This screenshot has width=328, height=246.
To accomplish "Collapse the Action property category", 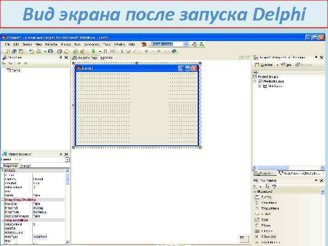I will (x=3, y=171).
